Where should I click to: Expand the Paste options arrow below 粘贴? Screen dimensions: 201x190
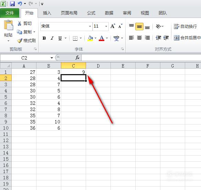point(9,41)
